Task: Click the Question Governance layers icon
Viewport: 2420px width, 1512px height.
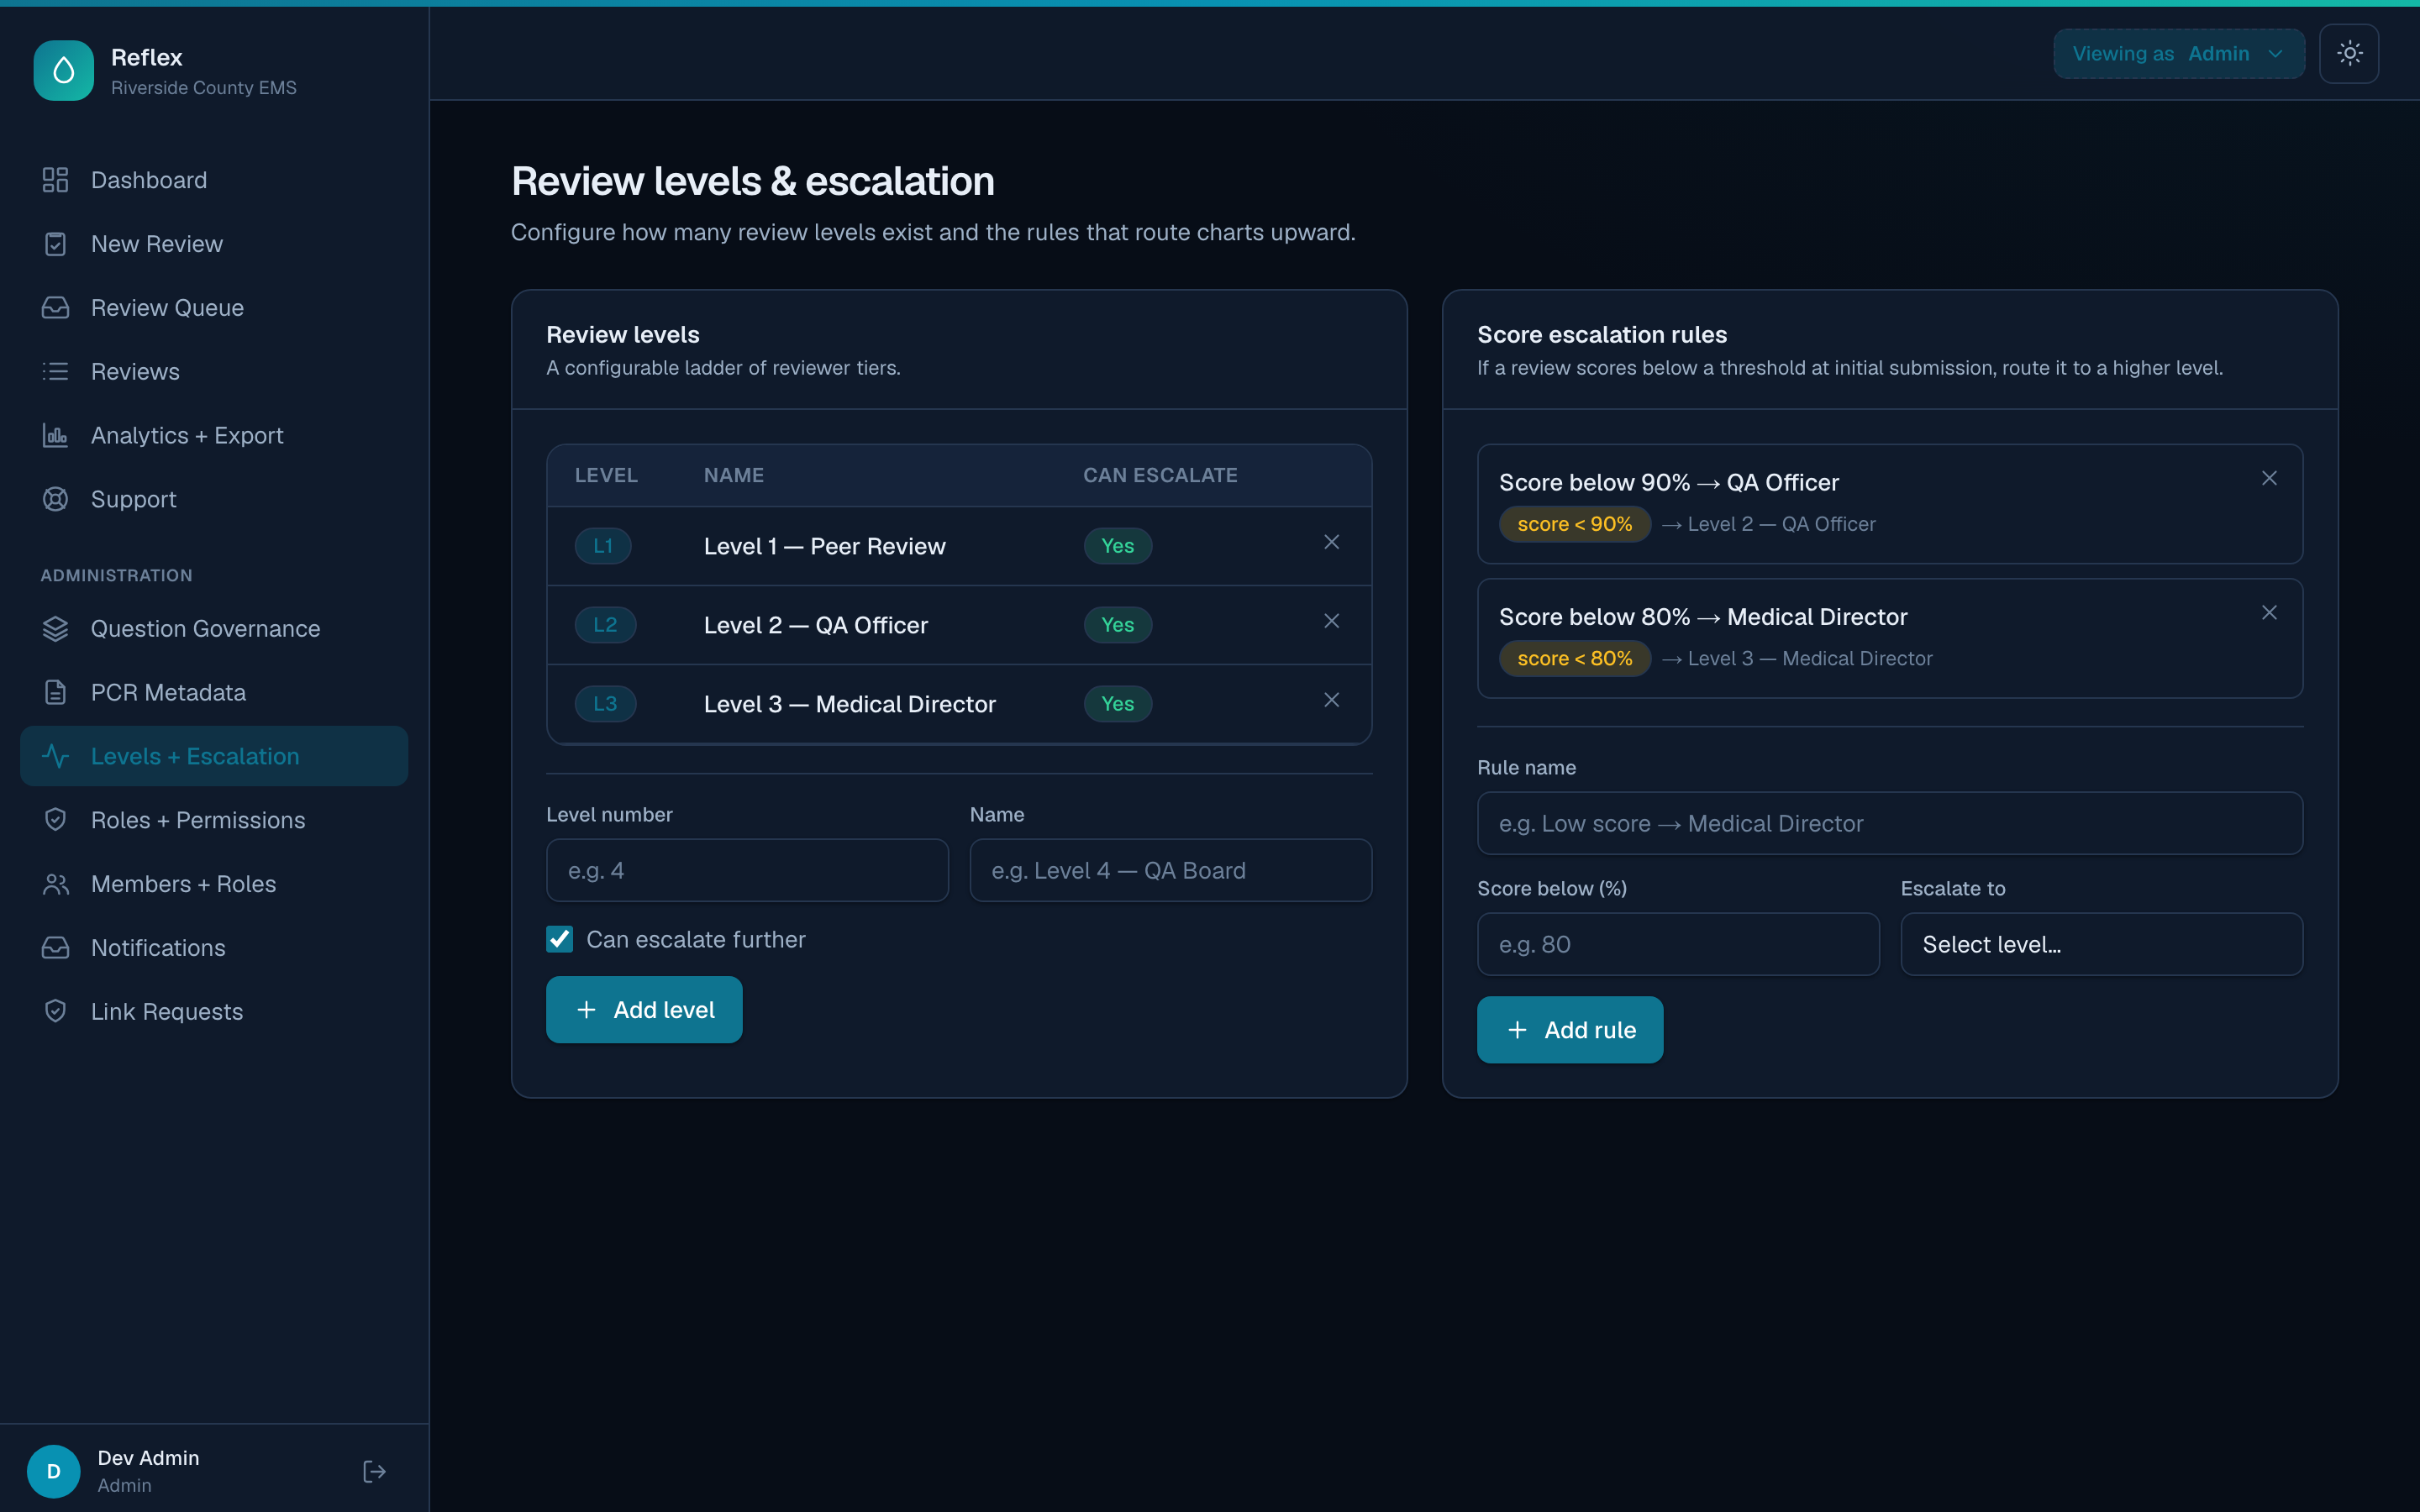Action: (x=55, y=629)
